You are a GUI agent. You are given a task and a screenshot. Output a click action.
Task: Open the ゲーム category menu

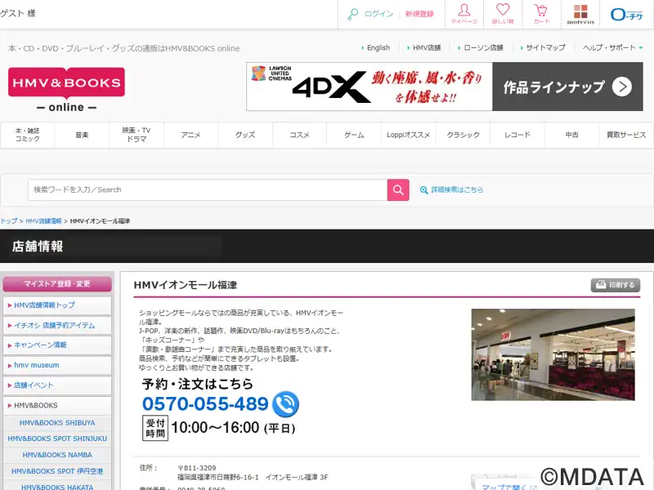click(354, 135)
